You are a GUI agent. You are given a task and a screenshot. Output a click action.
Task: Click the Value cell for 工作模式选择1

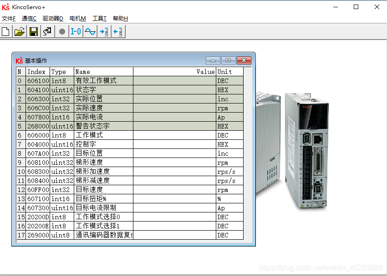(x=174, y=226)
